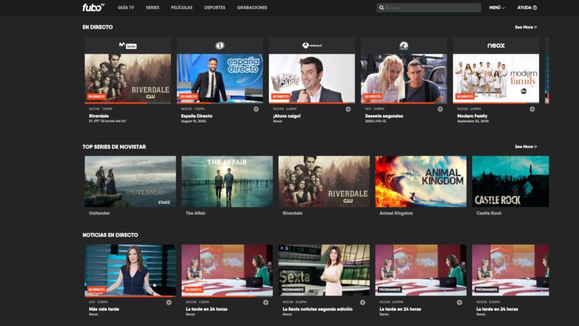
Task: Click the España Directo program title
Action: [197, 116]
